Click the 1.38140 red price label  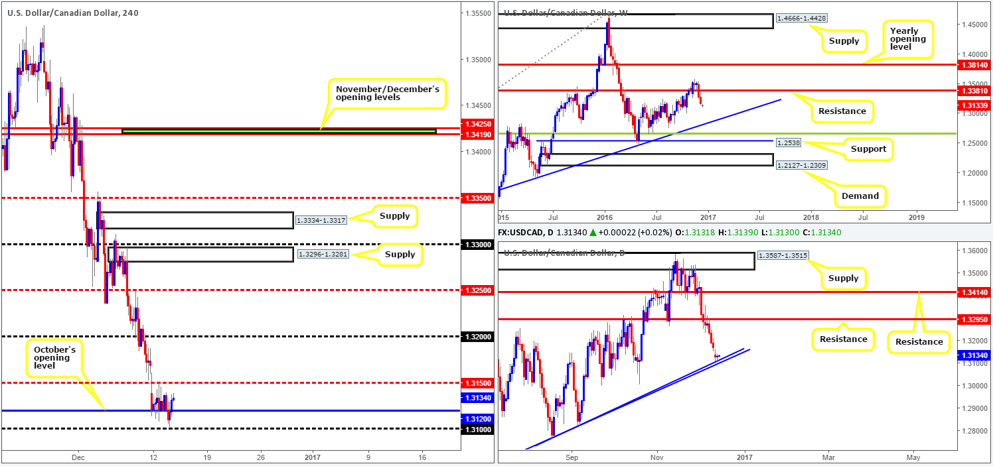click(x=975, y=66)
